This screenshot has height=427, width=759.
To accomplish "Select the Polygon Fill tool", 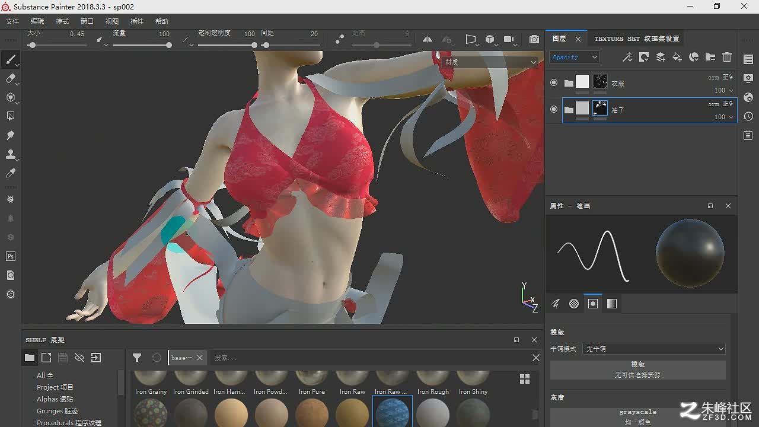I will pos(10,116).
